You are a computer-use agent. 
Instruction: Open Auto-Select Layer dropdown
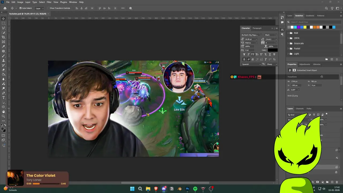point(39,8)
